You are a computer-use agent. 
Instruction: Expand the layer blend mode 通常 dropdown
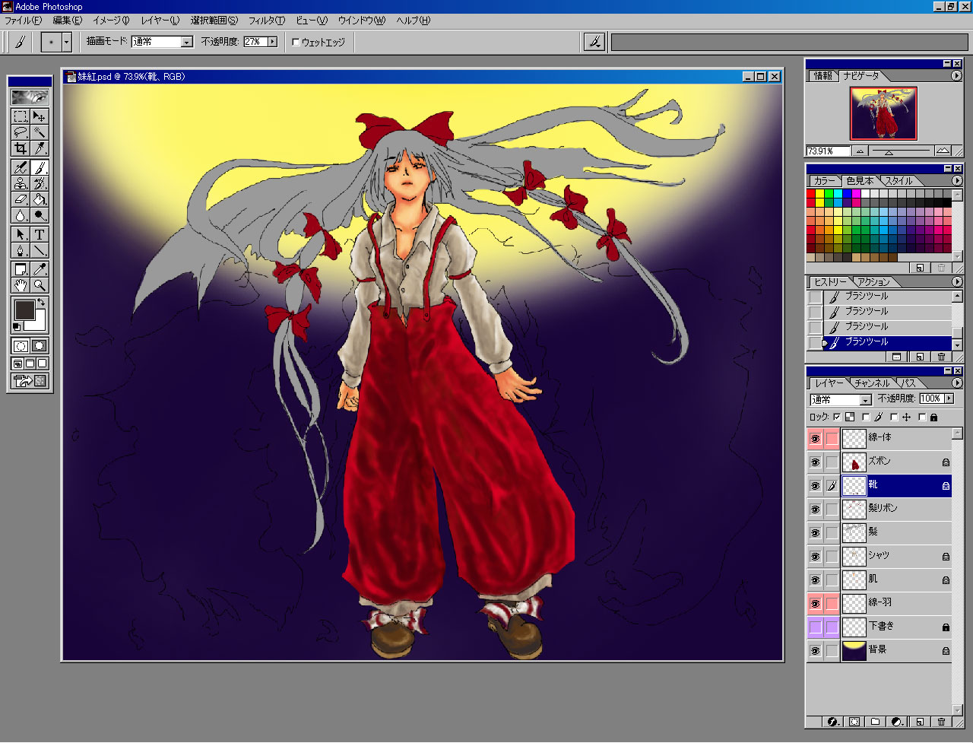pyautogui.click(x=865, y=400)
